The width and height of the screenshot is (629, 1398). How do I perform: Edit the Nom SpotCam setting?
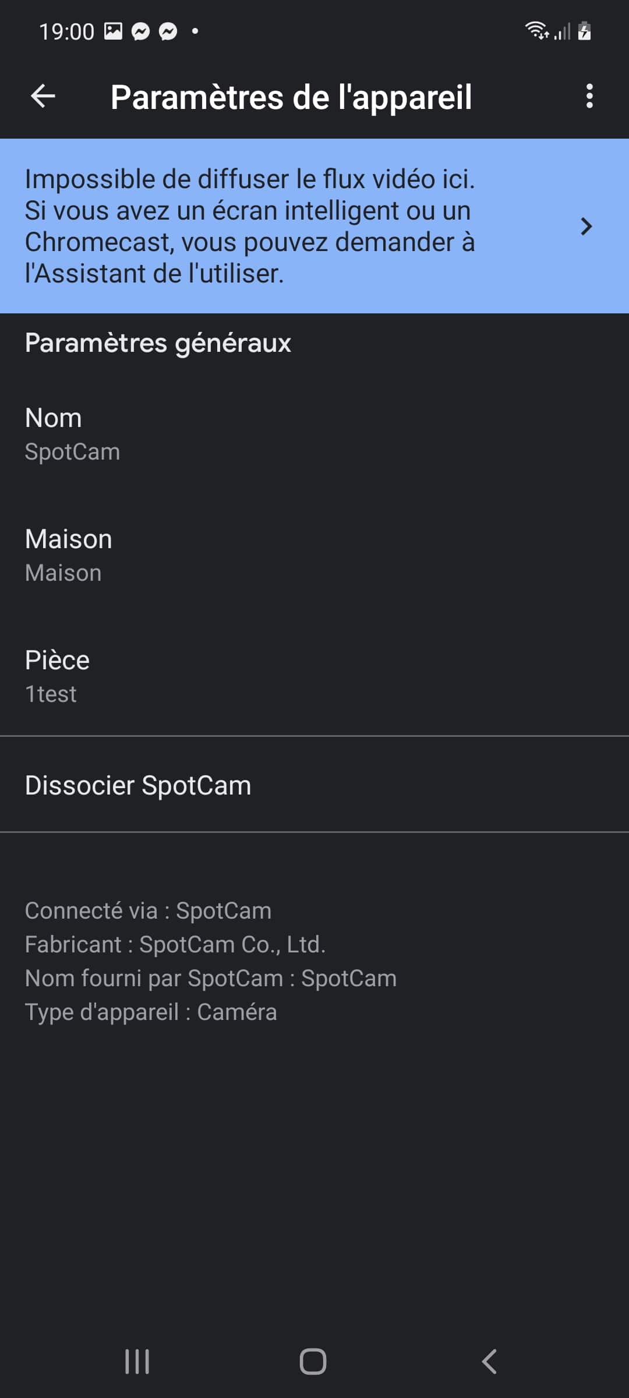click(x=314, y=435)
